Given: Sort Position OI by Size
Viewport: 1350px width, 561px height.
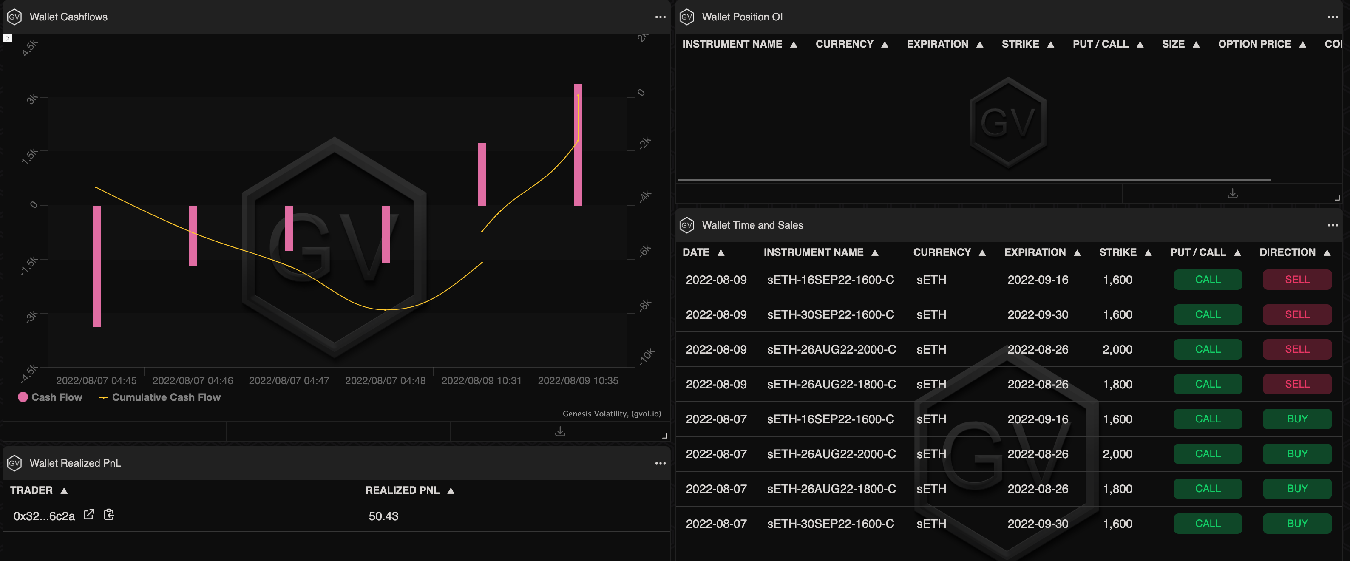Looking at the screenshot, I should 1180,44.
